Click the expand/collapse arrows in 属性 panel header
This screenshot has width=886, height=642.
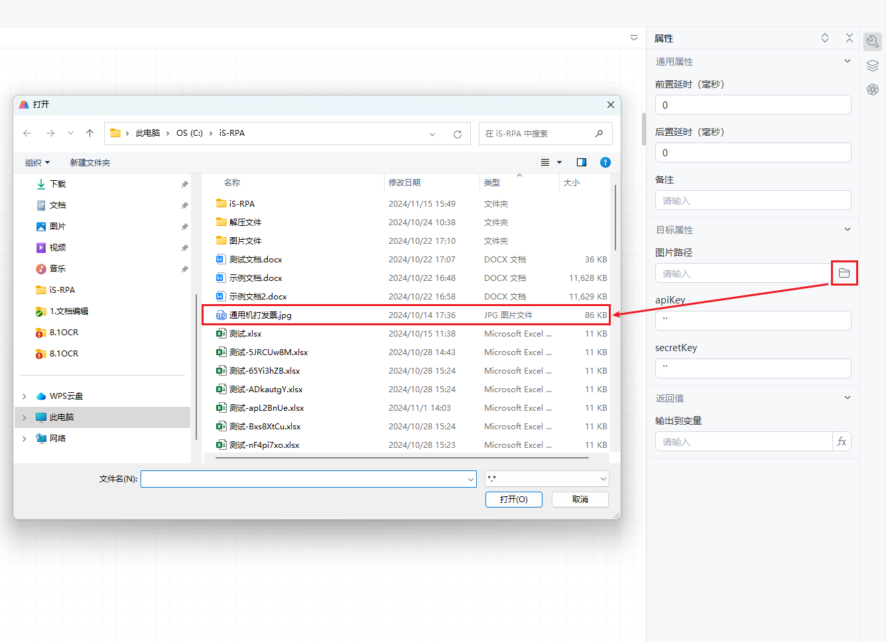pos(825,38)
